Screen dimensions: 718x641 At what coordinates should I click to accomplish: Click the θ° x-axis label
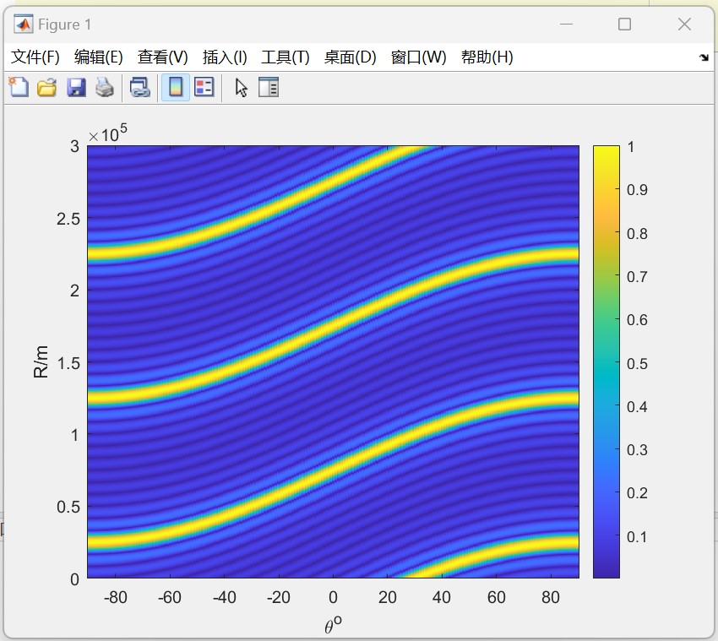click(x=333, y=625)
